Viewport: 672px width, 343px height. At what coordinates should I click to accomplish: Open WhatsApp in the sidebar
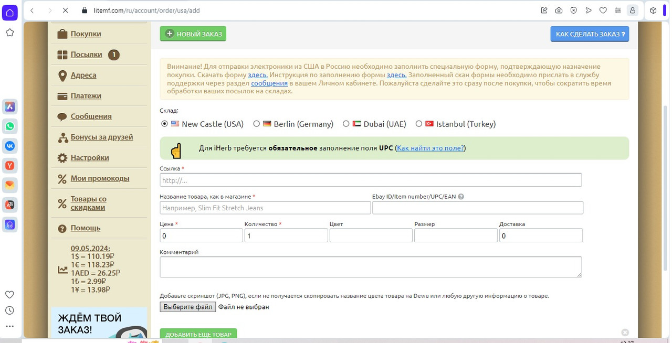click(9, 126)
